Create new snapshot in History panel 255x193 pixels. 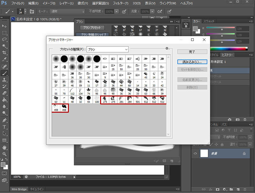(x=237, y=119)
